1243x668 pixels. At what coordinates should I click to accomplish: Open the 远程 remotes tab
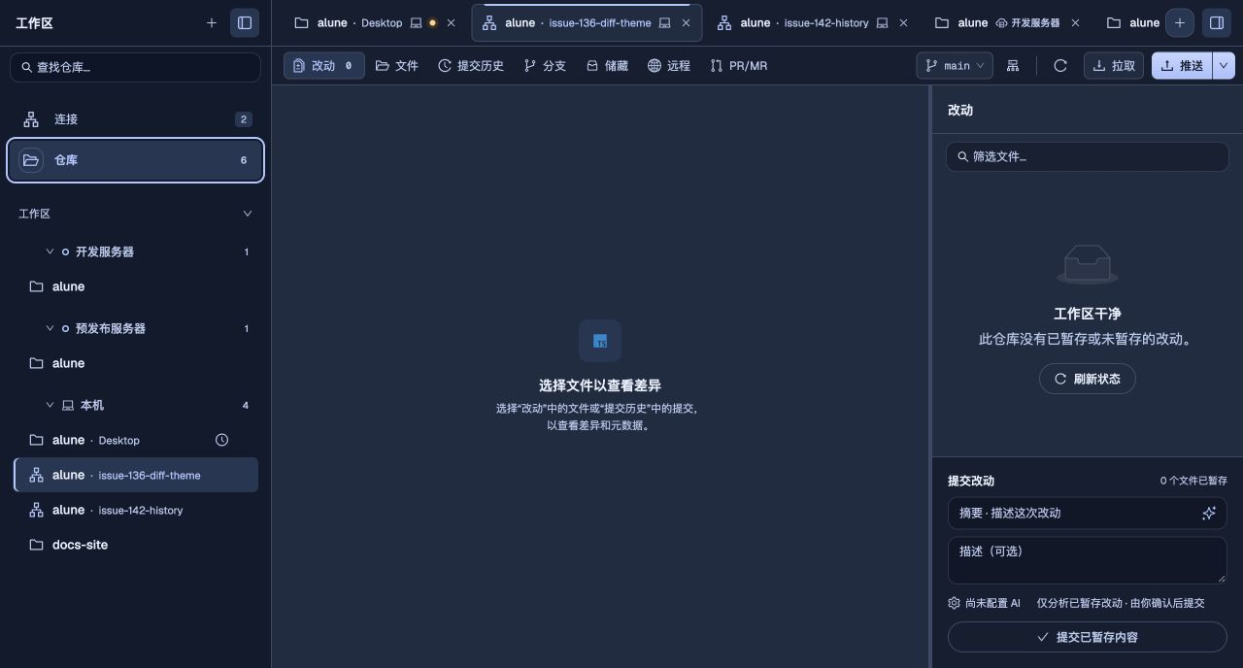[669, 66]
